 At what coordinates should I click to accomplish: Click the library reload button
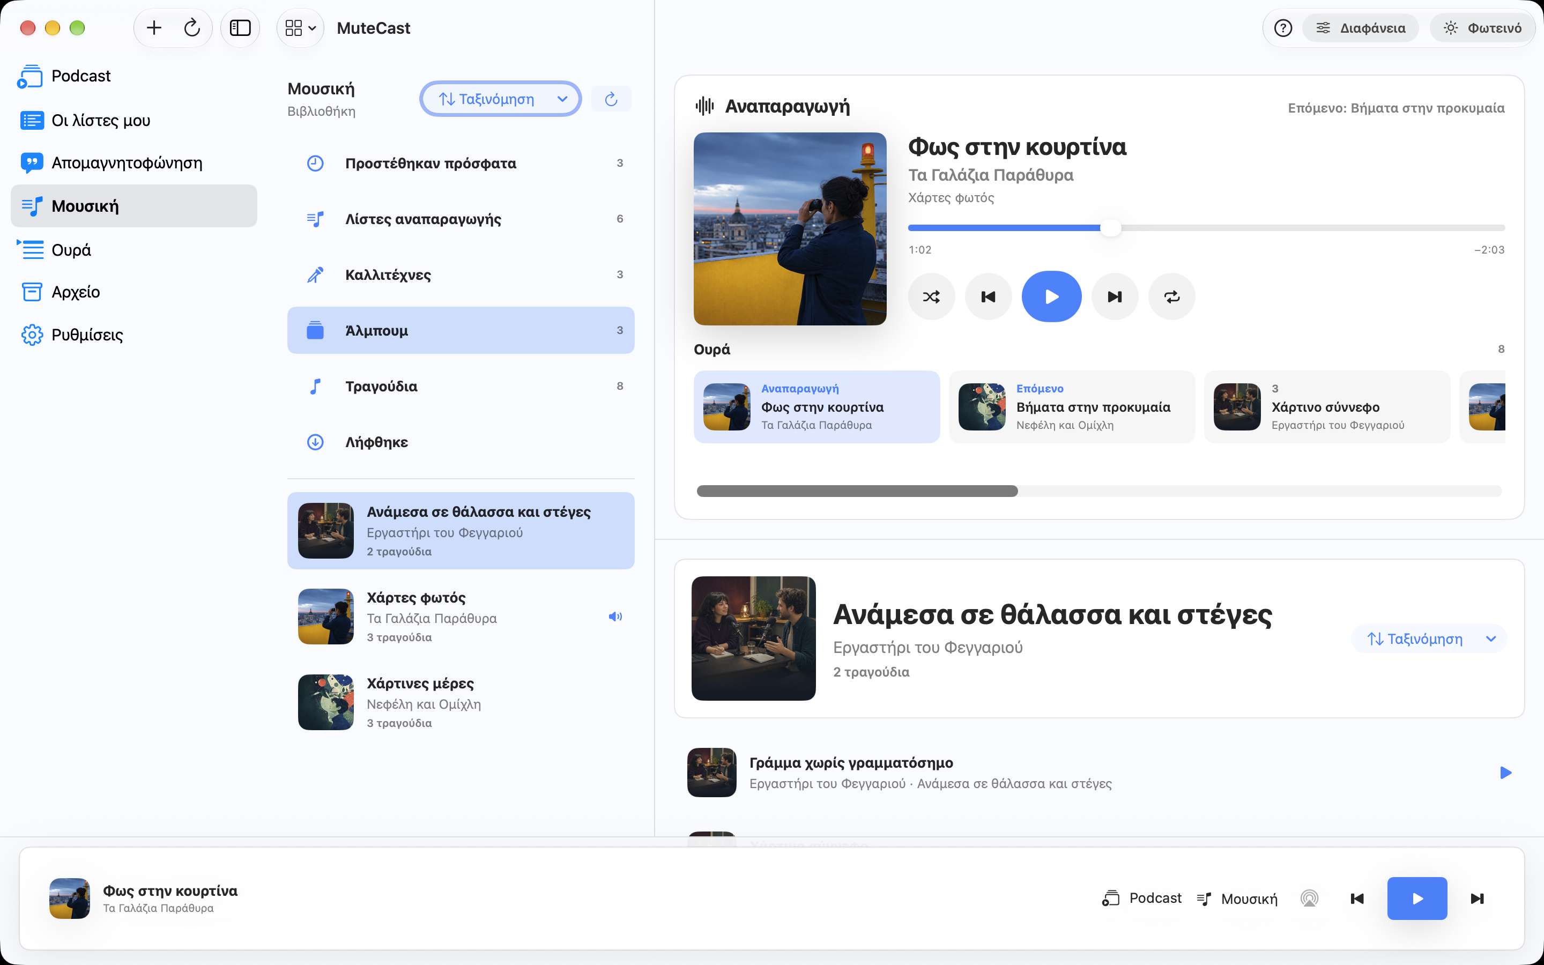(x=611, y=99)
